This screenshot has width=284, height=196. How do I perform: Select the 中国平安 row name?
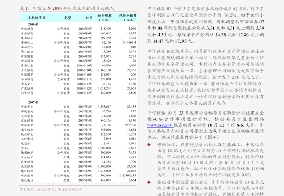coord(26,107)
